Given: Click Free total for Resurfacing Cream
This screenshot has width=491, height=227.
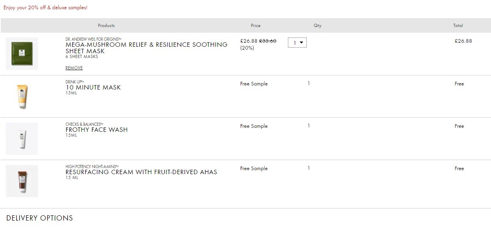Looking at the screenshot, I should click(x=459, y=169).
